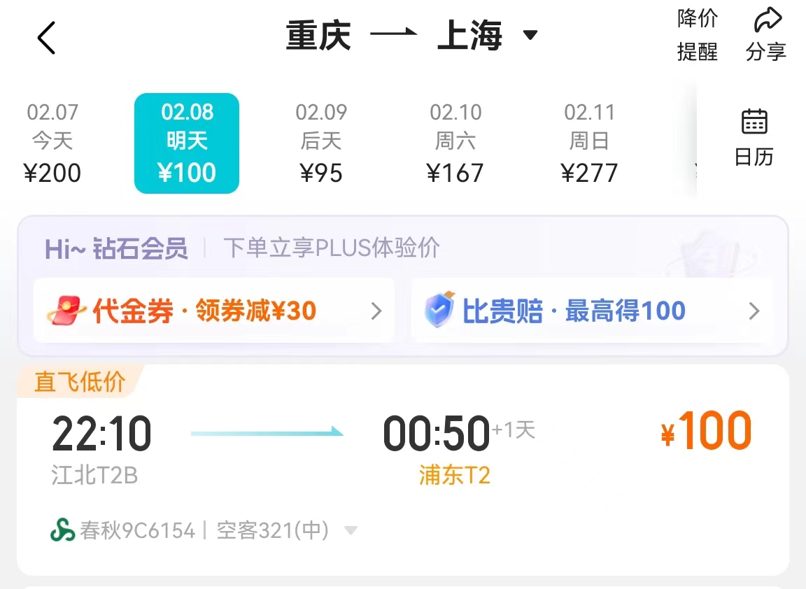Open the calendar icon
Viewport: 806px width, 589px height.
(754, 122)
